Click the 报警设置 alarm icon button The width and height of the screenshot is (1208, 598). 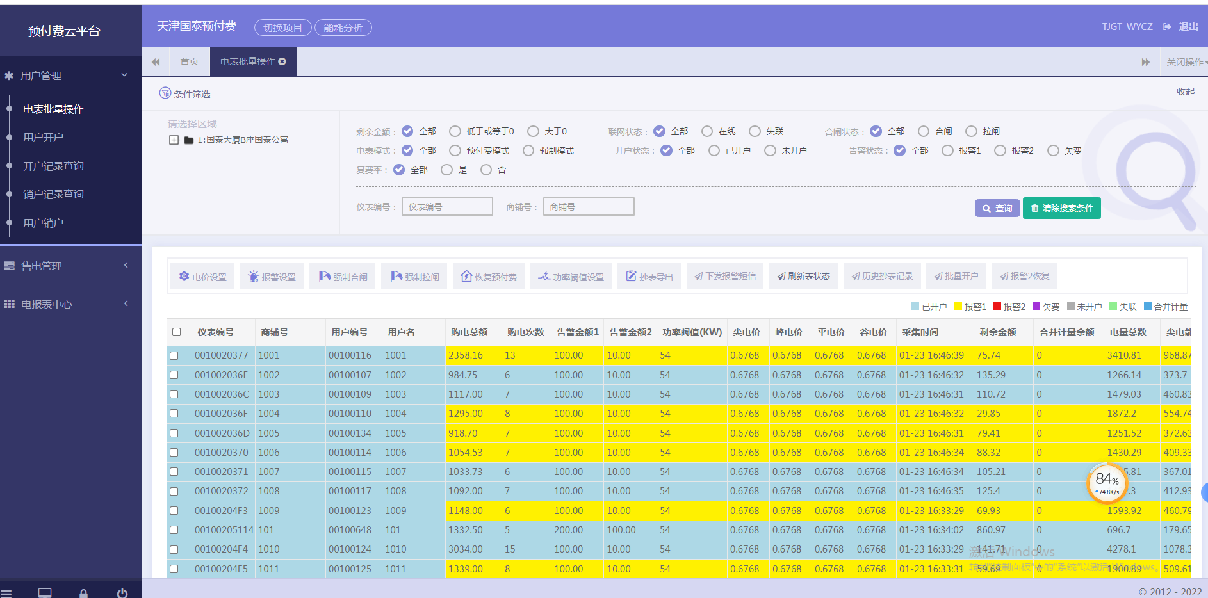coord(272,276)
